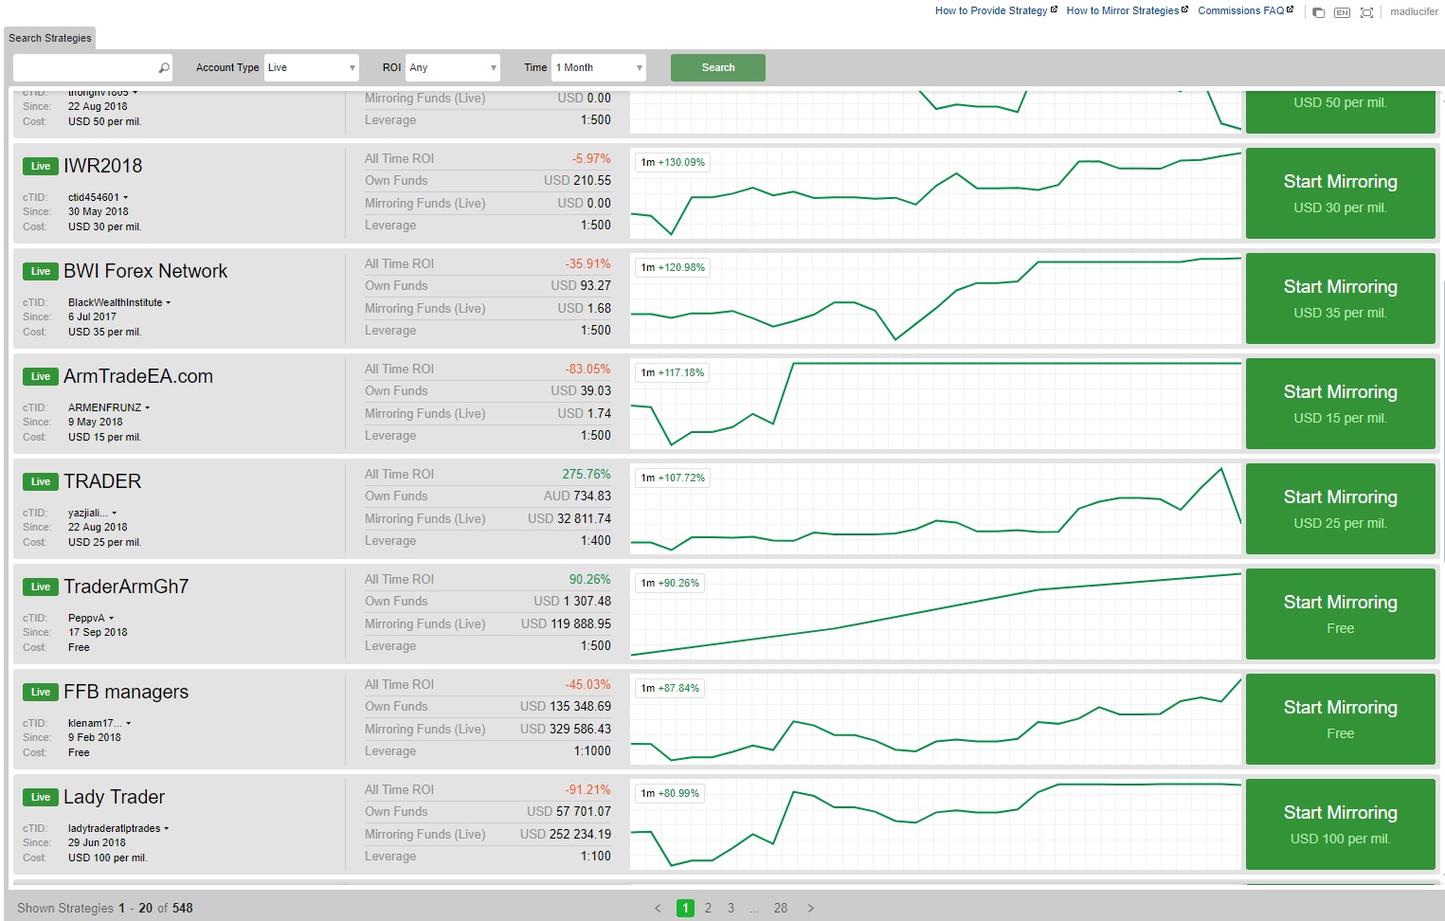The image size is (1445, 921).
Task: Open the Commissions FAQ link
Action: tap(1244, 11)
